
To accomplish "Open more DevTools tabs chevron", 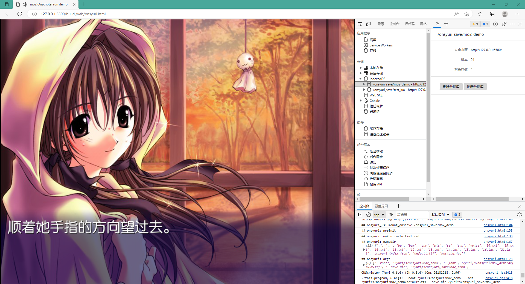I will tap(437, 24).
